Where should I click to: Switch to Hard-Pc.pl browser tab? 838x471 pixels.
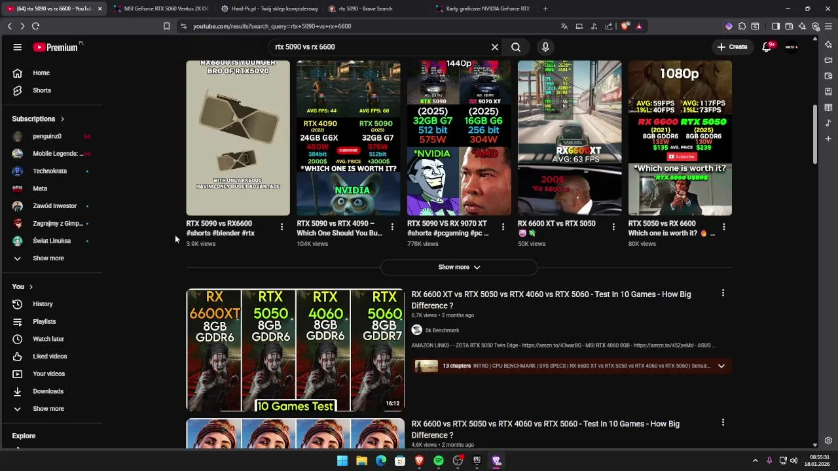(x=269, y=9)
